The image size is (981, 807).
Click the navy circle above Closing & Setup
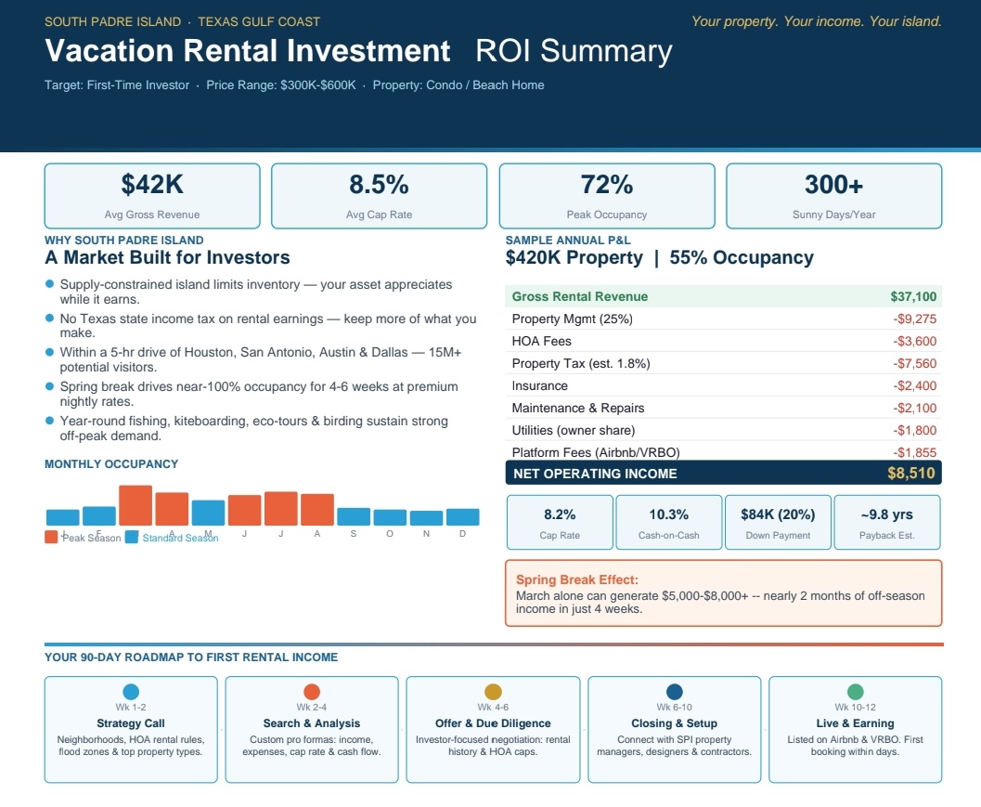pos(675,691)
